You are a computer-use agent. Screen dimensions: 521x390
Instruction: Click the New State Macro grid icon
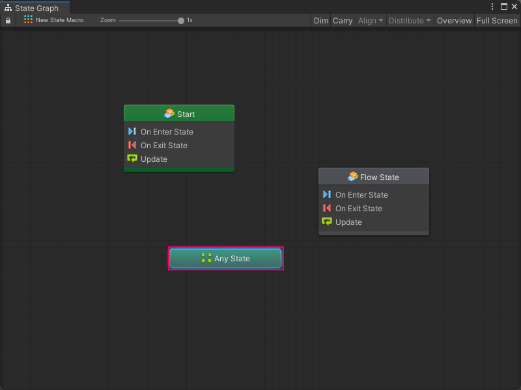(28, 20)
